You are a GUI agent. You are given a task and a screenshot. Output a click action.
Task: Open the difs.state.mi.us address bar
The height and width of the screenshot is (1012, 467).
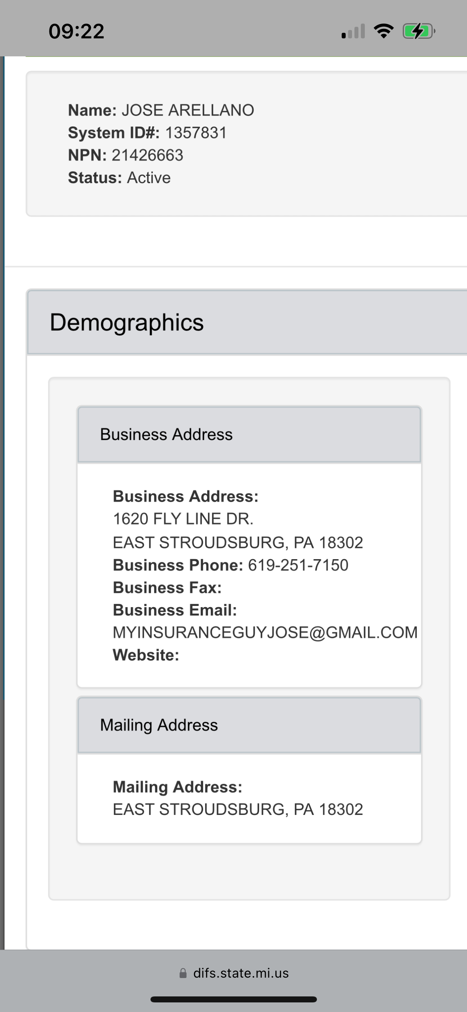point(241,973)
